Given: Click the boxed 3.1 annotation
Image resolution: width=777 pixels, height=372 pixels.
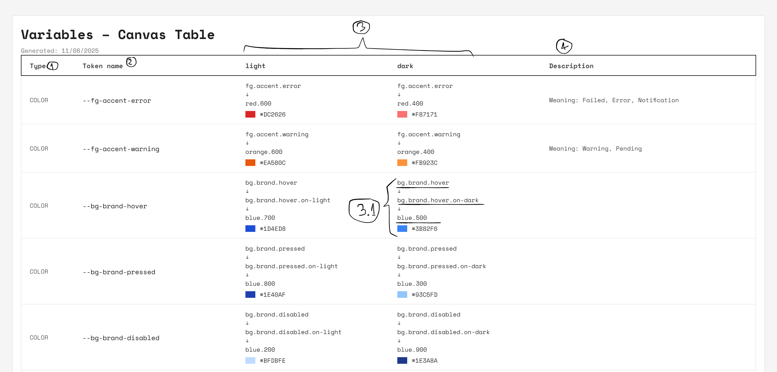Looking at the screenshot, I should click(364, 210).
